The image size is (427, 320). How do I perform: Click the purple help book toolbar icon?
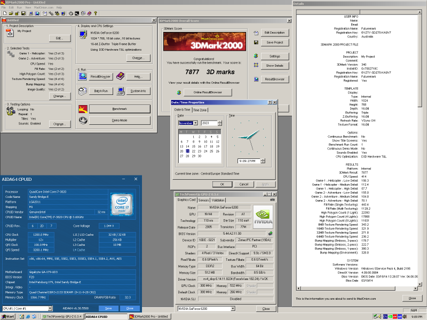coord(89,13)
